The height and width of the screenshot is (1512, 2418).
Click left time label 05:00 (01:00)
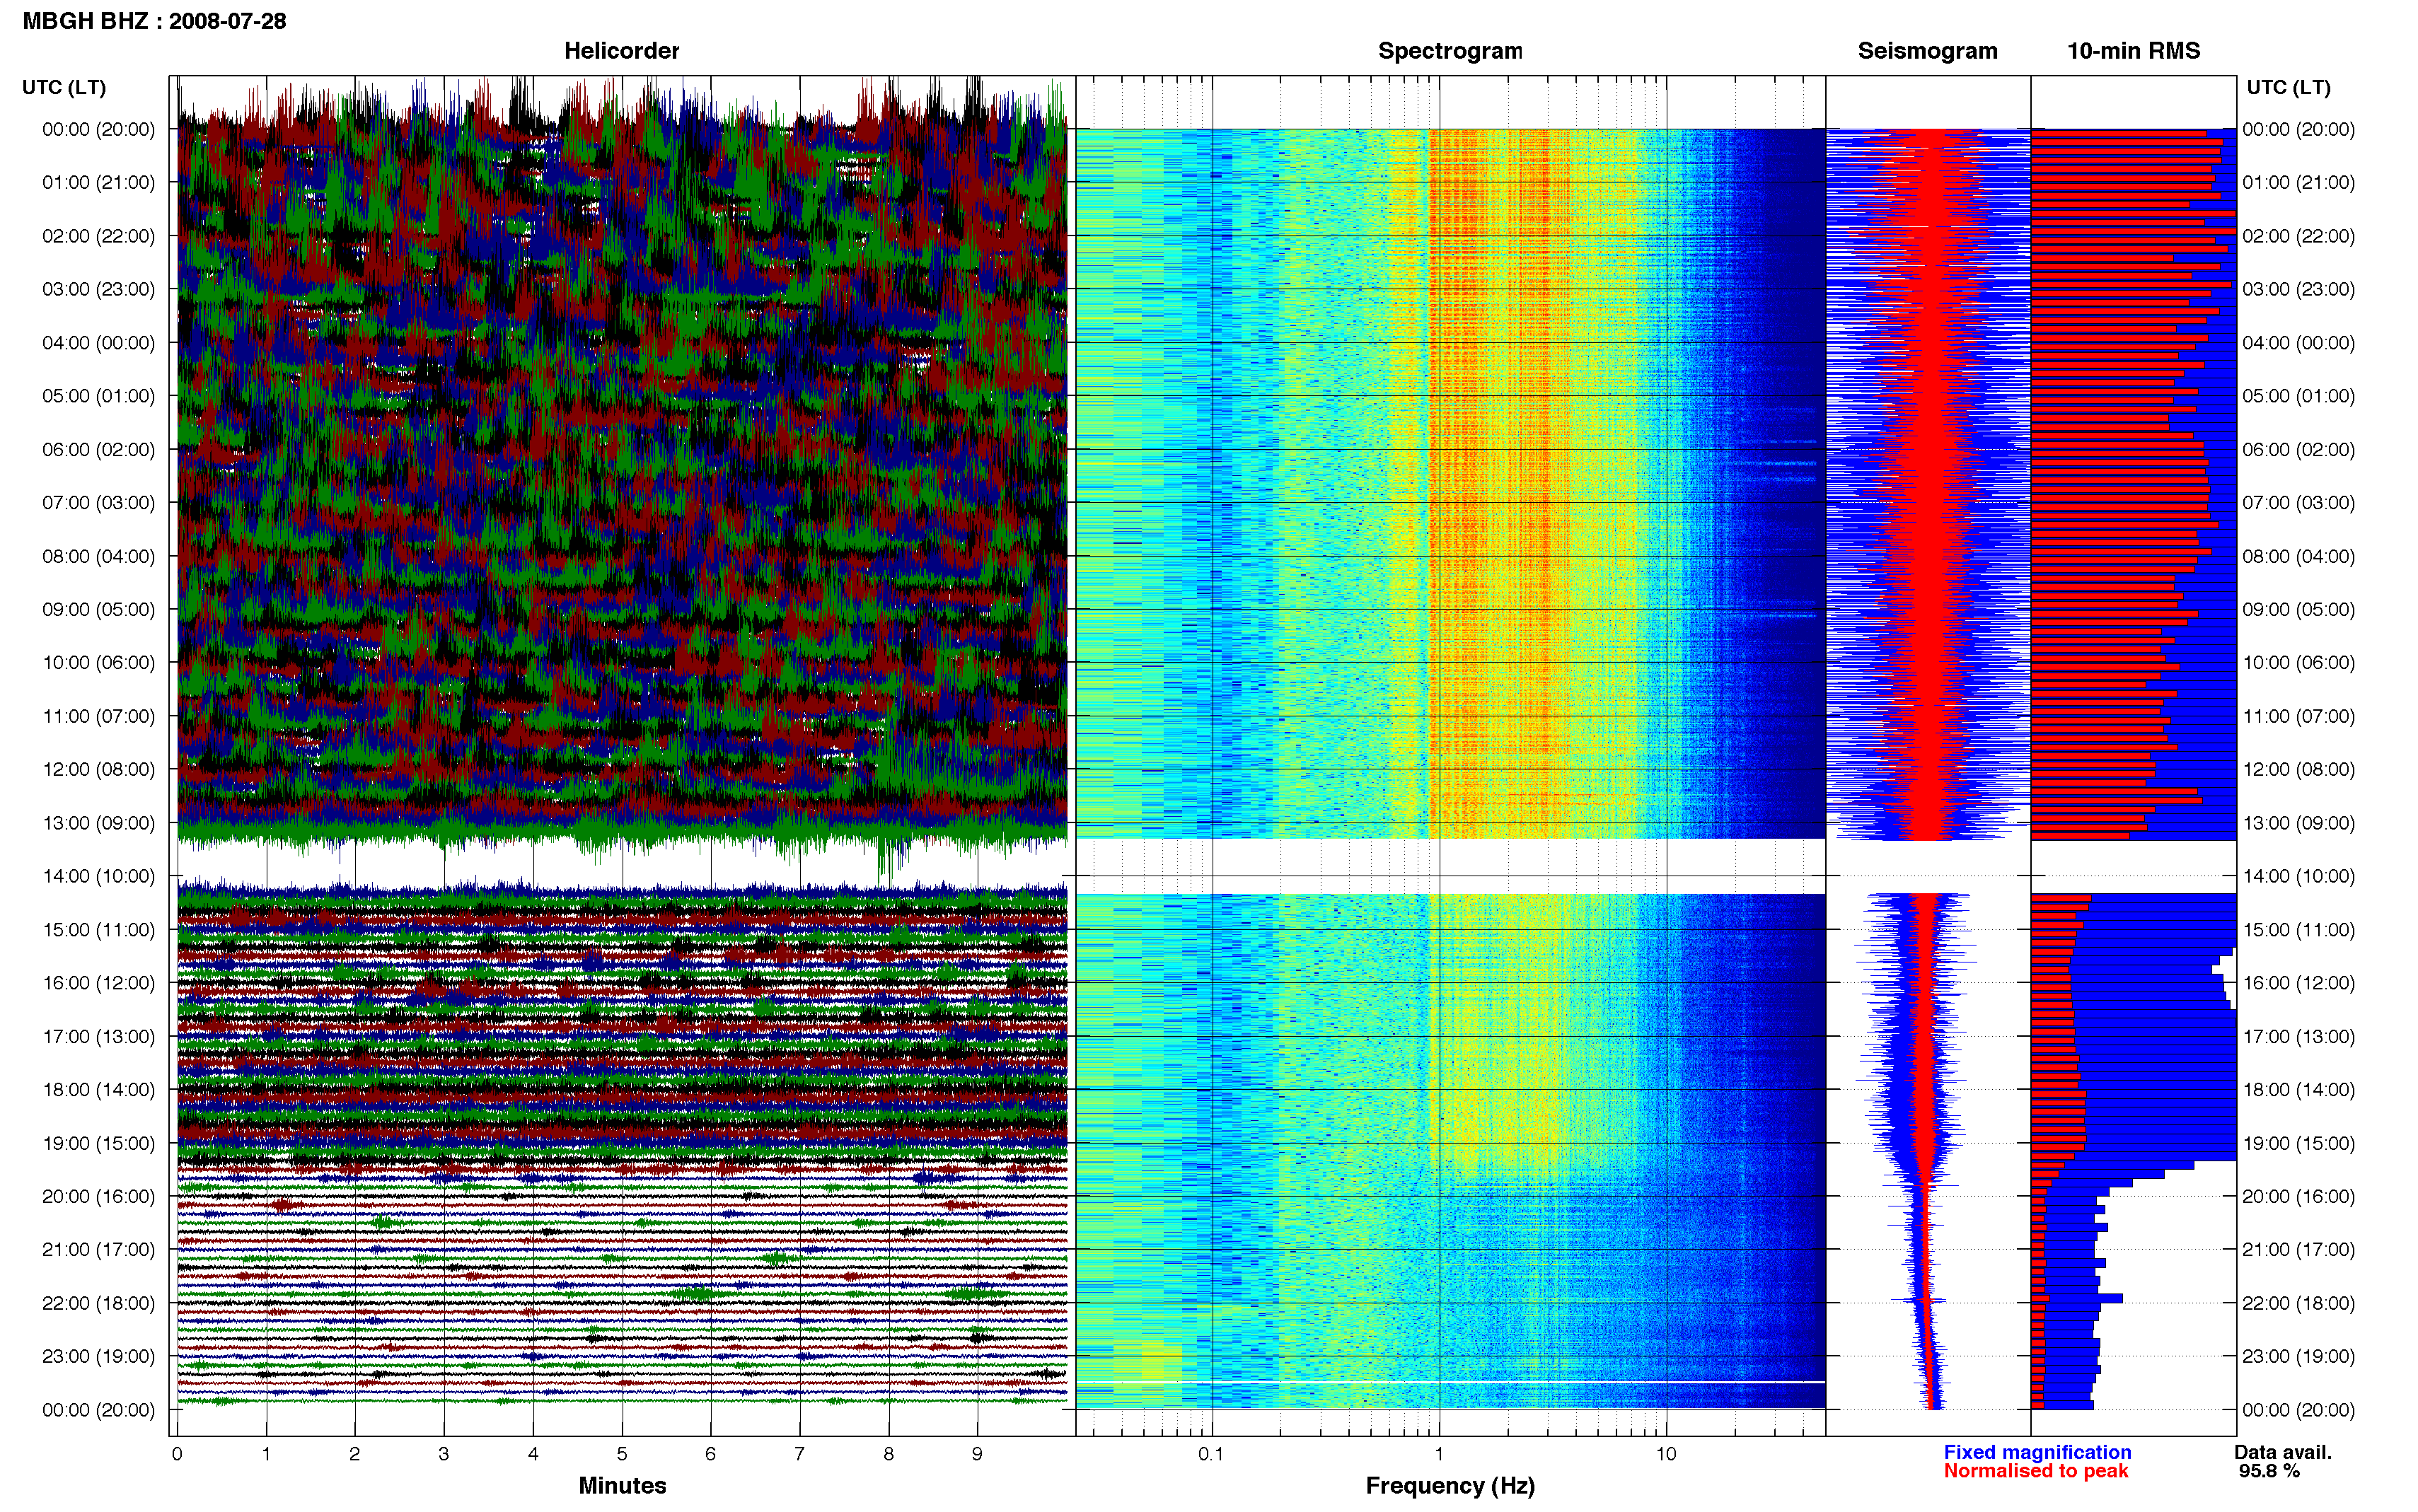(x=99, y=396)
